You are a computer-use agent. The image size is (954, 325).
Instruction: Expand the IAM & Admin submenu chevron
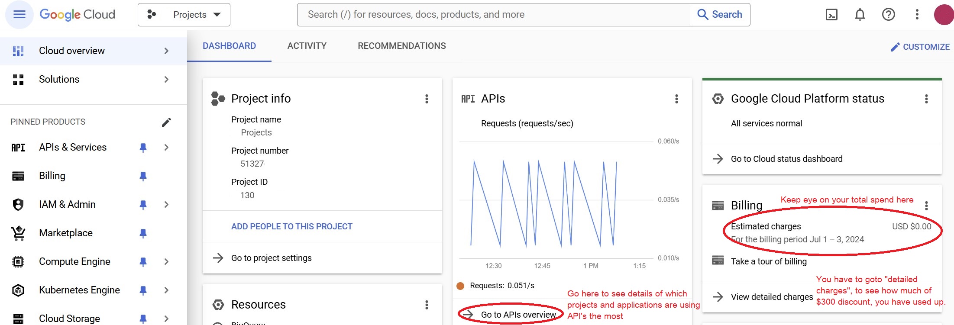[166, 205]
